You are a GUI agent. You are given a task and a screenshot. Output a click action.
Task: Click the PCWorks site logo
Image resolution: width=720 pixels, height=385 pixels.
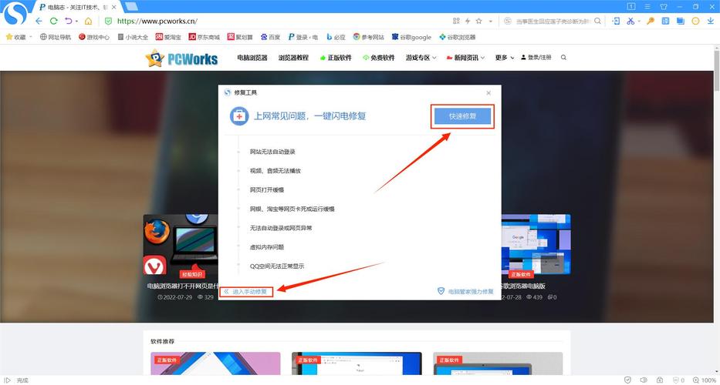tap(182, 58)
